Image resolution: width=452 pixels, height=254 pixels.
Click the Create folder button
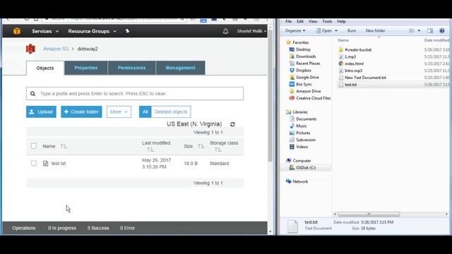[x=81, y=111]
